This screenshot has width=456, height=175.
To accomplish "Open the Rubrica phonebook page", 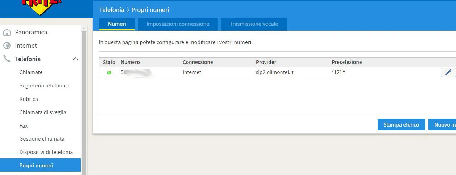I will [x=29, y=99].
